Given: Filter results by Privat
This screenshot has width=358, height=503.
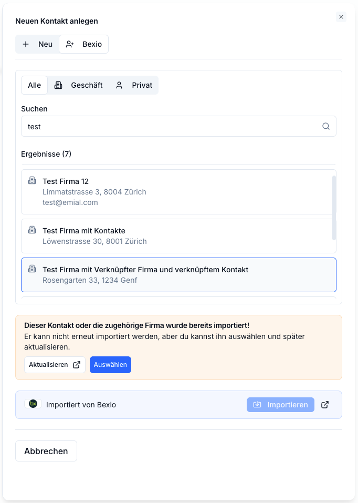Looking at the screenshot, I should 134,85.
